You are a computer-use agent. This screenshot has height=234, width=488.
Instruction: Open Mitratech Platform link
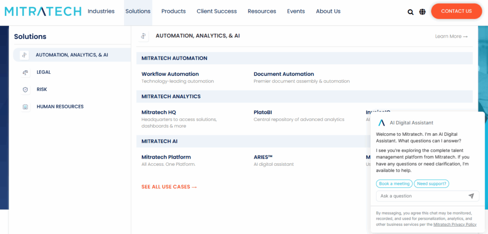[166, 157]
